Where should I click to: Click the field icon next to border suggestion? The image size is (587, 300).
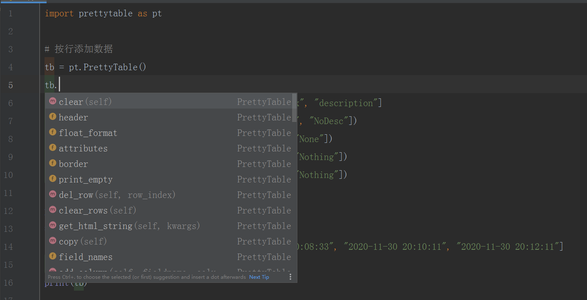[x=52, y=163]
